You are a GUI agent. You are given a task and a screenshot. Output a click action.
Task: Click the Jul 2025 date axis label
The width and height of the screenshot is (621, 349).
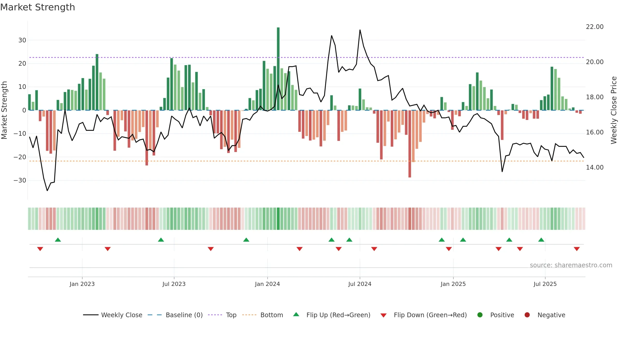point(545,284)
